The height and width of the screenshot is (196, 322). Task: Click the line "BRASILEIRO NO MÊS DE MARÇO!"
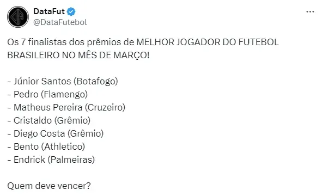[78, 55]
